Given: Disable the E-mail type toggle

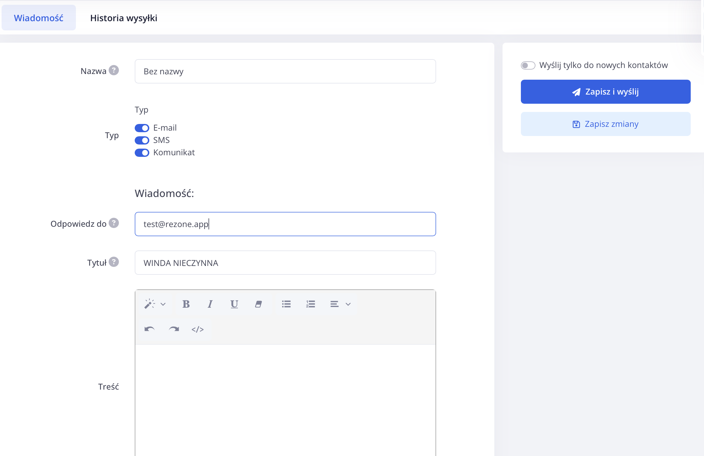Looking at the screenshot, I should pos(142,128).
